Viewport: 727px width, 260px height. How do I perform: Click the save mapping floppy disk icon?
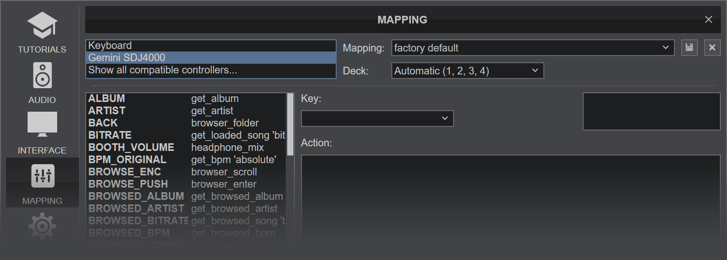click(689, 48)
